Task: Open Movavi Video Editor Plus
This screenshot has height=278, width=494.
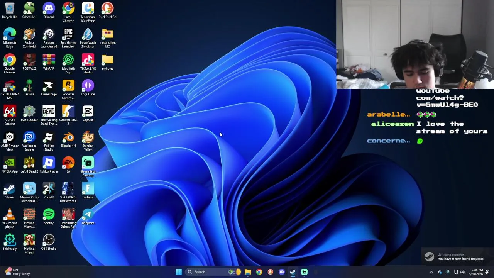Action: [29, 193]
